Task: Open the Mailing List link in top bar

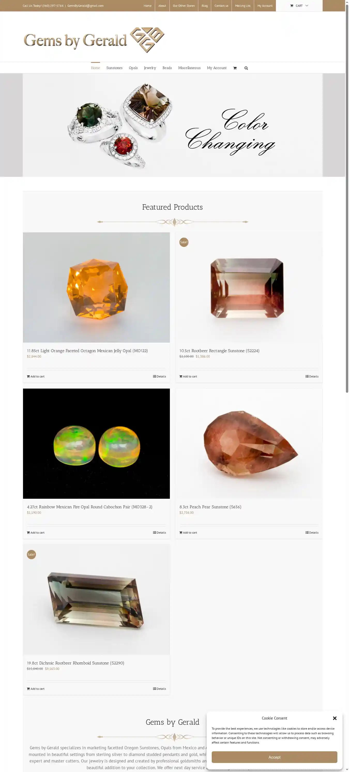Action: point(243,6)
